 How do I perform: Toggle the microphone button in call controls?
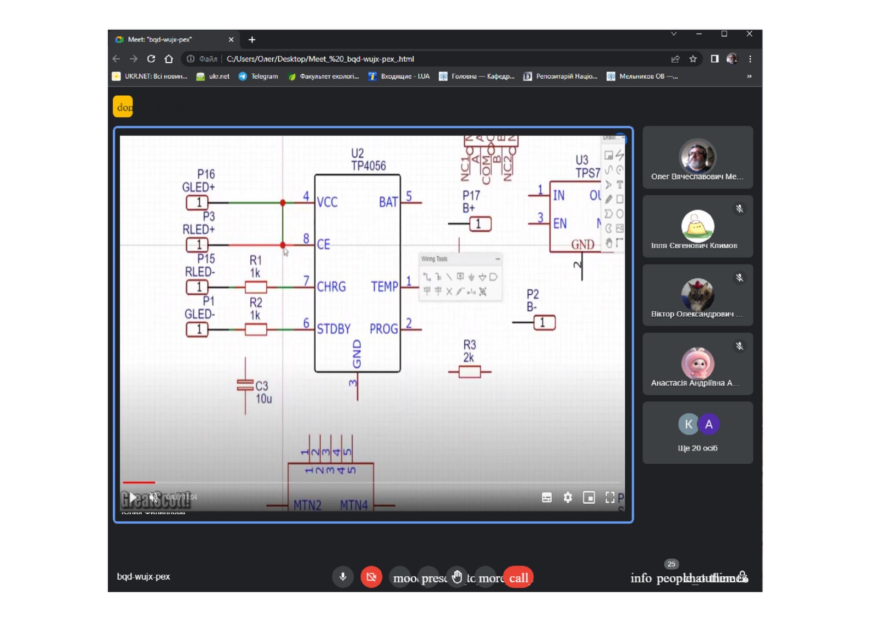[343, 577]
